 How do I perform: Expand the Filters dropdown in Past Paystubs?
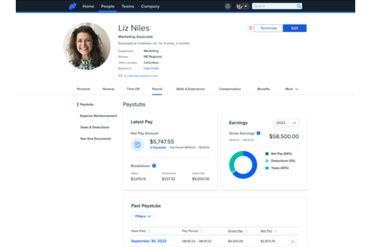pyautogui.click(x=143, y=216)
